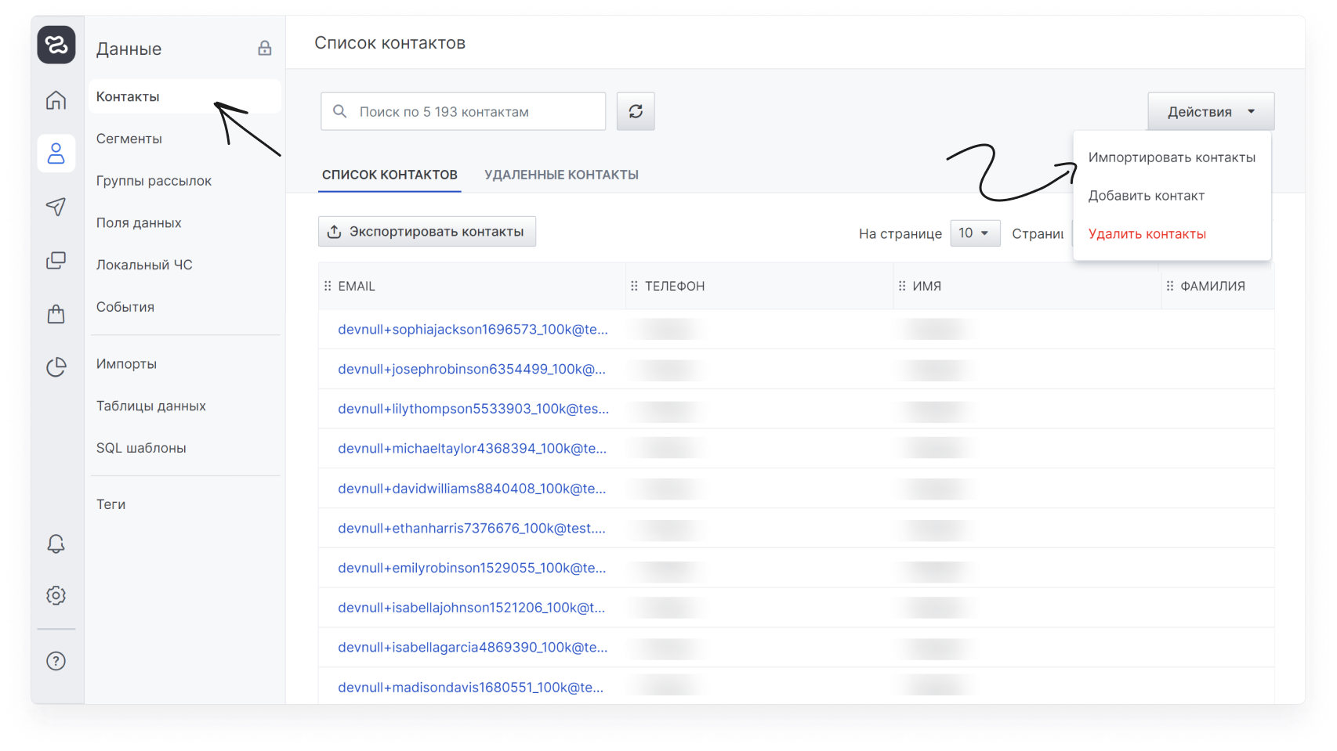Open the Campaigns paper plane icon
The width and height of the screenshot is (1337, 751).
click(x=56, y=207)
